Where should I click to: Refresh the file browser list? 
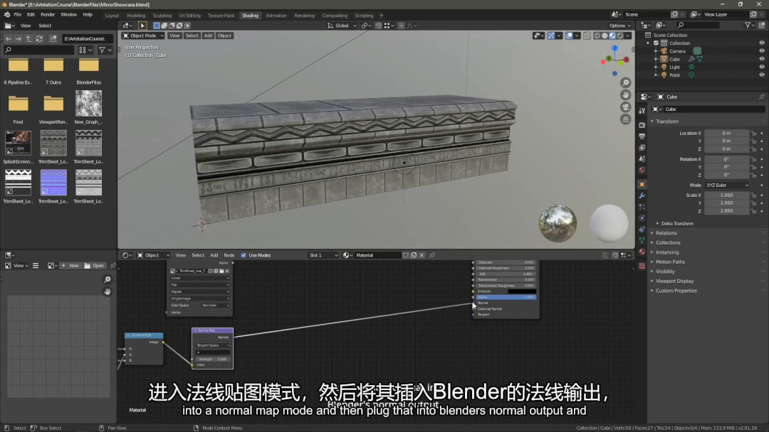pos(39,38)
